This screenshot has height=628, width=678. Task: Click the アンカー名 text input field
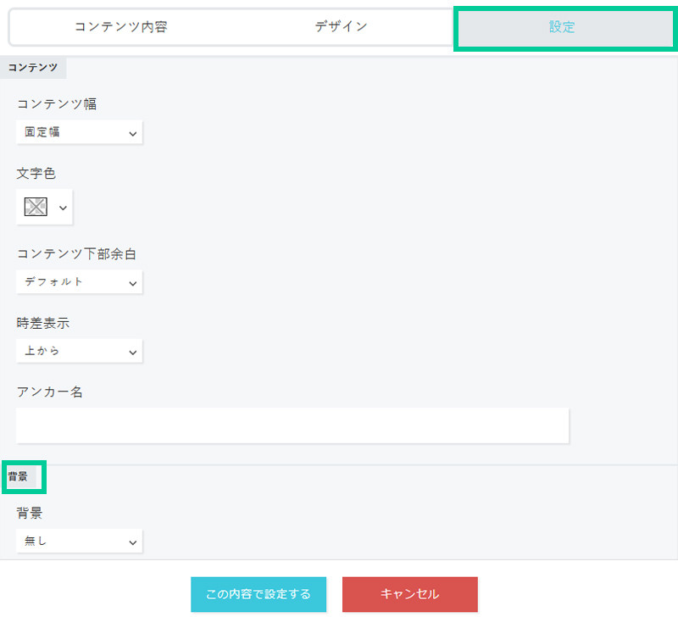[292, 425]
